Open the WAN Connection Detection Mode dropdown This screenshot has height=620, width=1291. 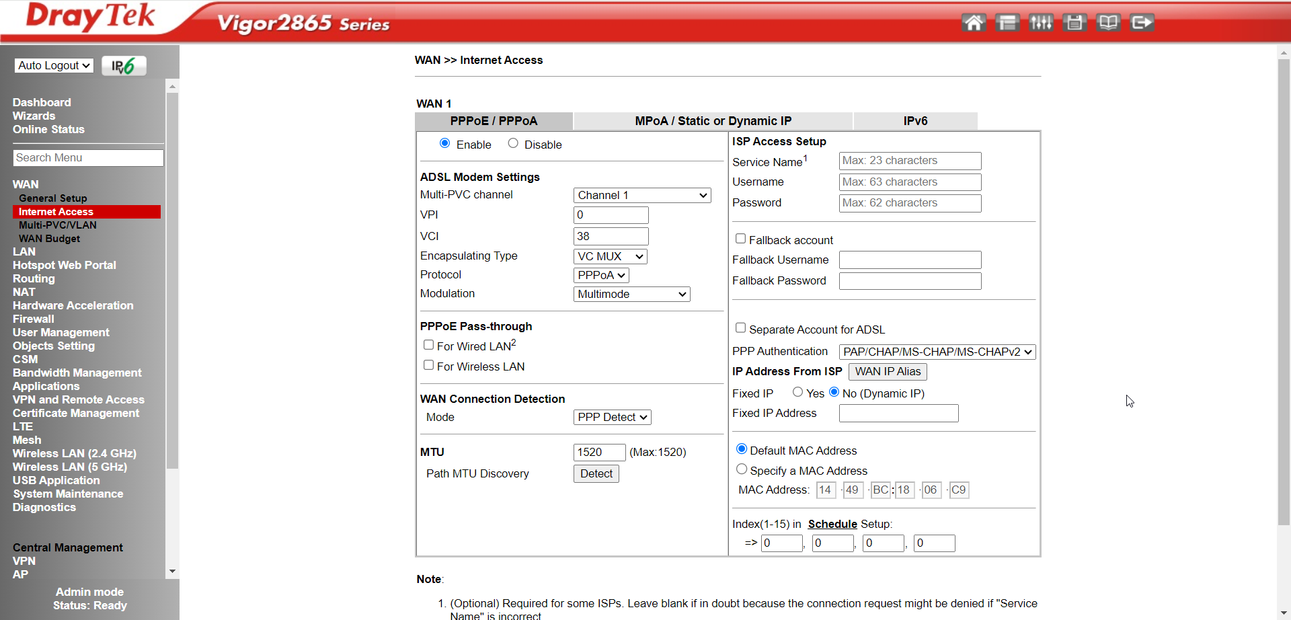[612, 417]
